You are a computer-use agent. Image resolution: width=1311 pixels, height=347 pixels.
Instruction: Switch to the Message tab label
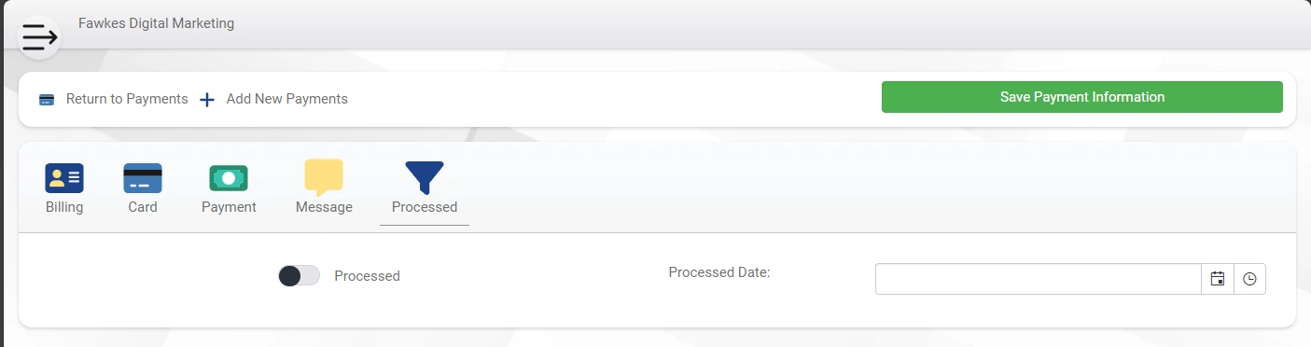point(324,207)
